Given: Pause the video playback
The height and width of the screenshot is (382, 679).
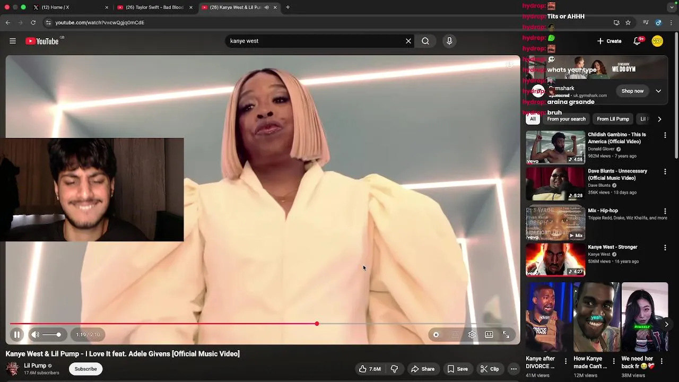Looking at the screenshot, I should pos(17,334).
